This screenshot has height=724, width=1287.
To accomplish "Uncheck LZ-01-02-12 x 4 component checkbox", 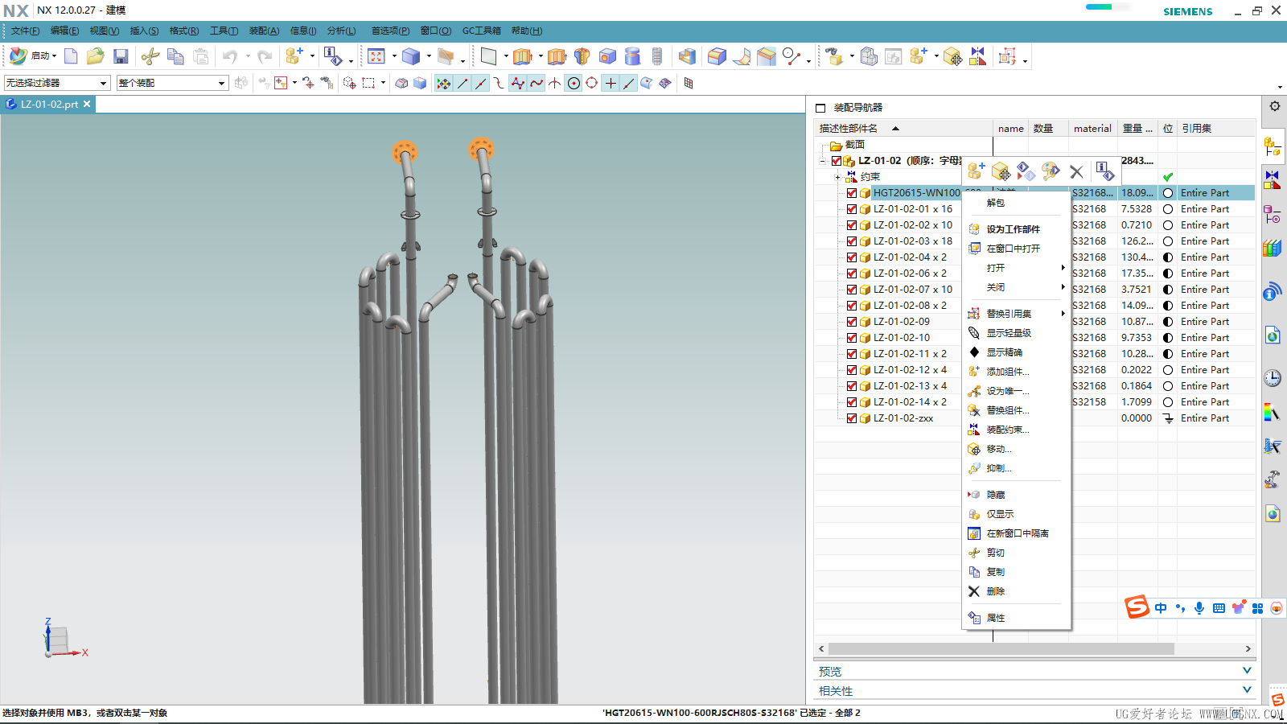I will tap(852, 370).
